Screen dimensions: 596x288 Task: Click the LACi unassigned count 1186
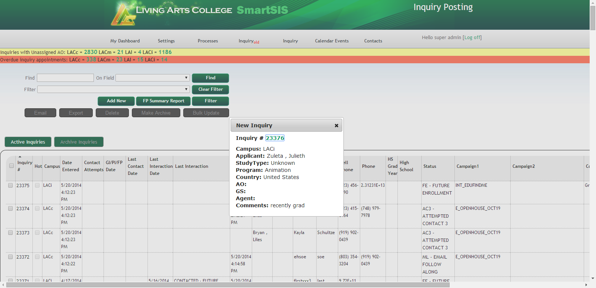165,52
